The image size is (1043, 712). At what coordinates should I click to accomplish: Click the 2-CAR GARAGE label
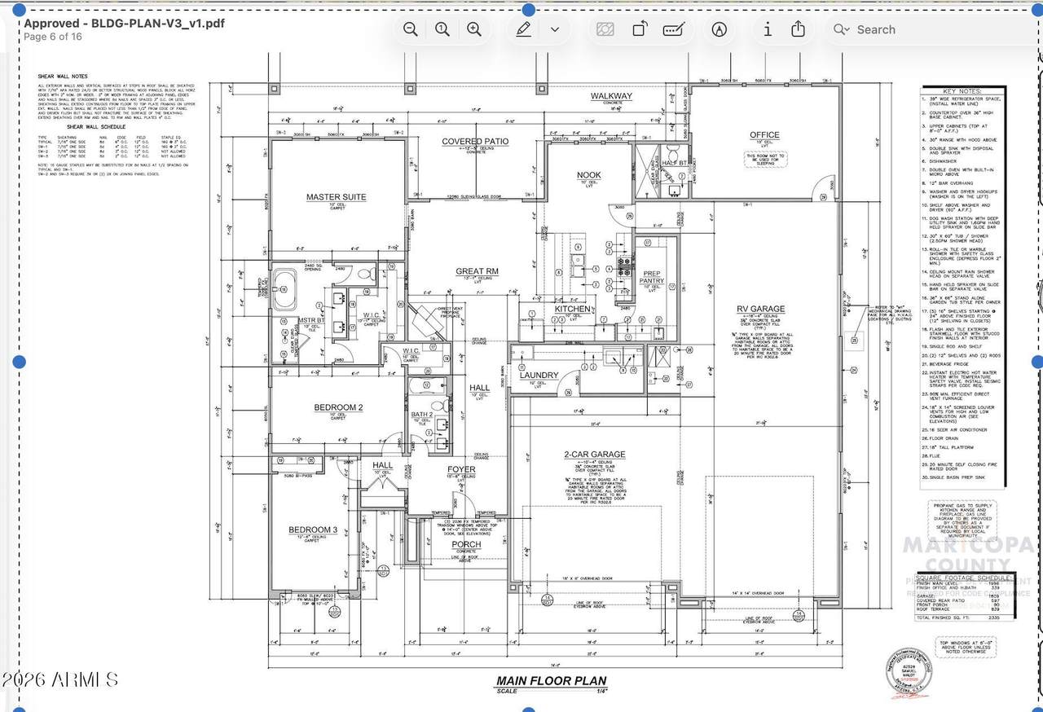click(594, 455)
